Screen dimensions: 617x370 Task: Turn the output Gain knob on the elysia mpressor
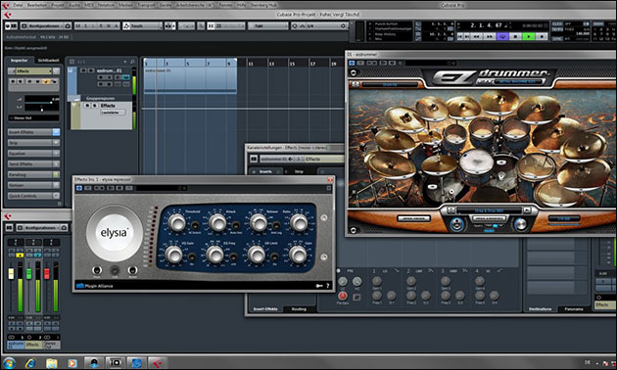point(298,254)
